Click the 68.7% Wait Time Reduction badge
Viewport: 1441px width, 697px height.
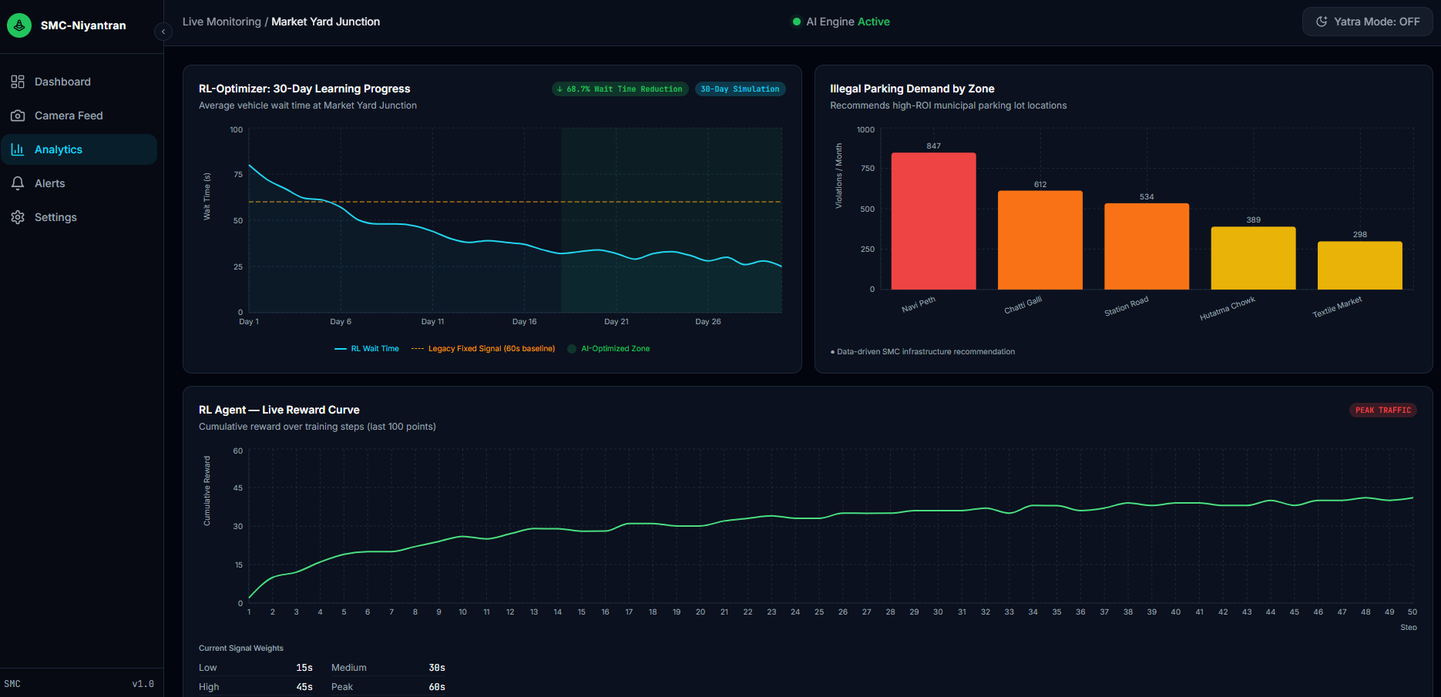(x=620, y=89)
